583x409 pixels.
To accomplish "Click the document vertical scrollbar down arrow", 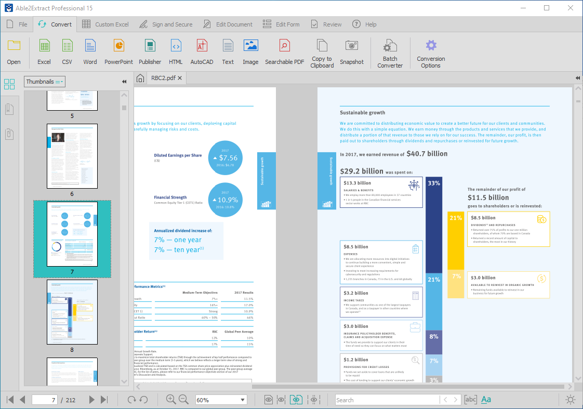I will coord(578,378).
